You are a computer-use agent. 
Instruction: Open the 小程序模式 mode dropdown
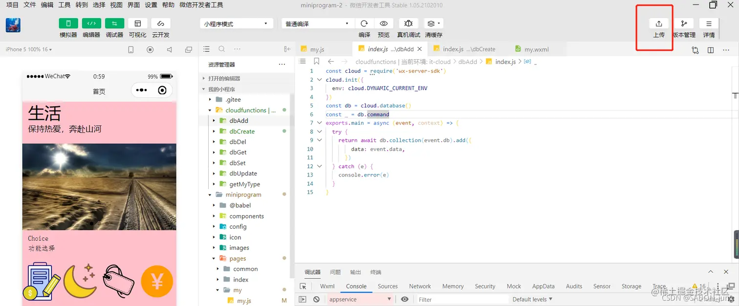pos(237,23)
